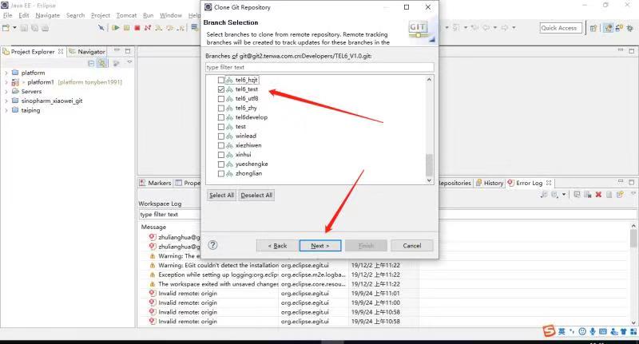
Task: Open the File menu
Action: pos(8,15)
